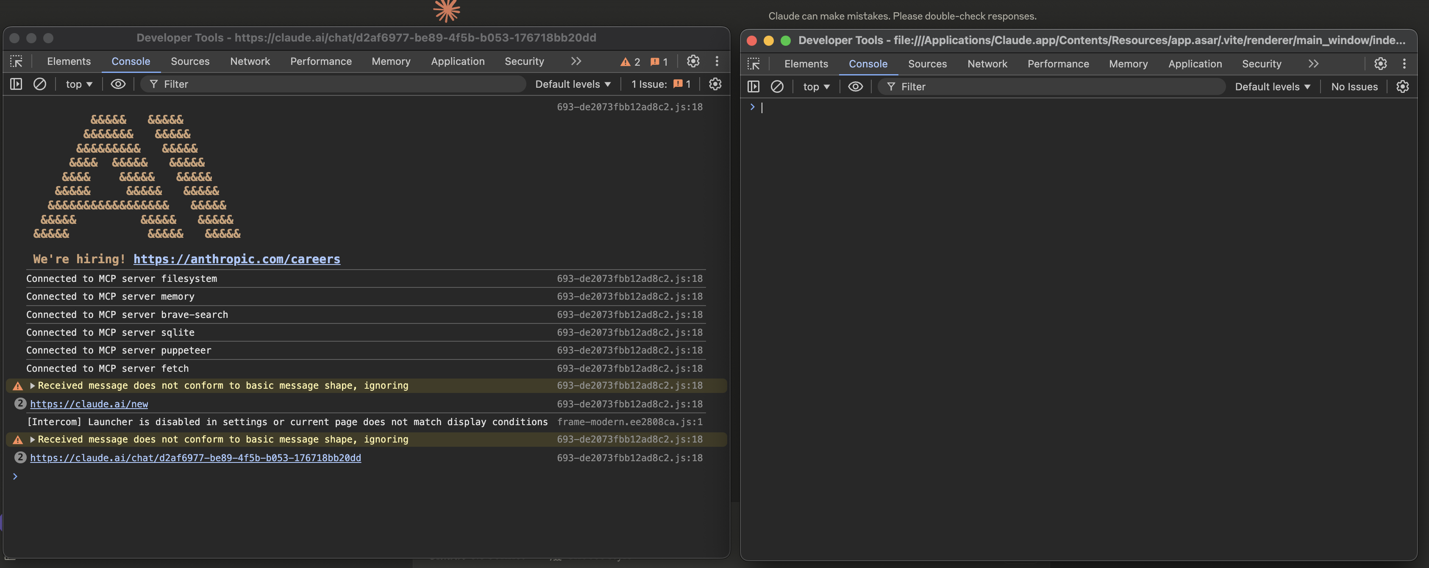
Task: Select Console tab in left DevTools
Action: [131, 61]
